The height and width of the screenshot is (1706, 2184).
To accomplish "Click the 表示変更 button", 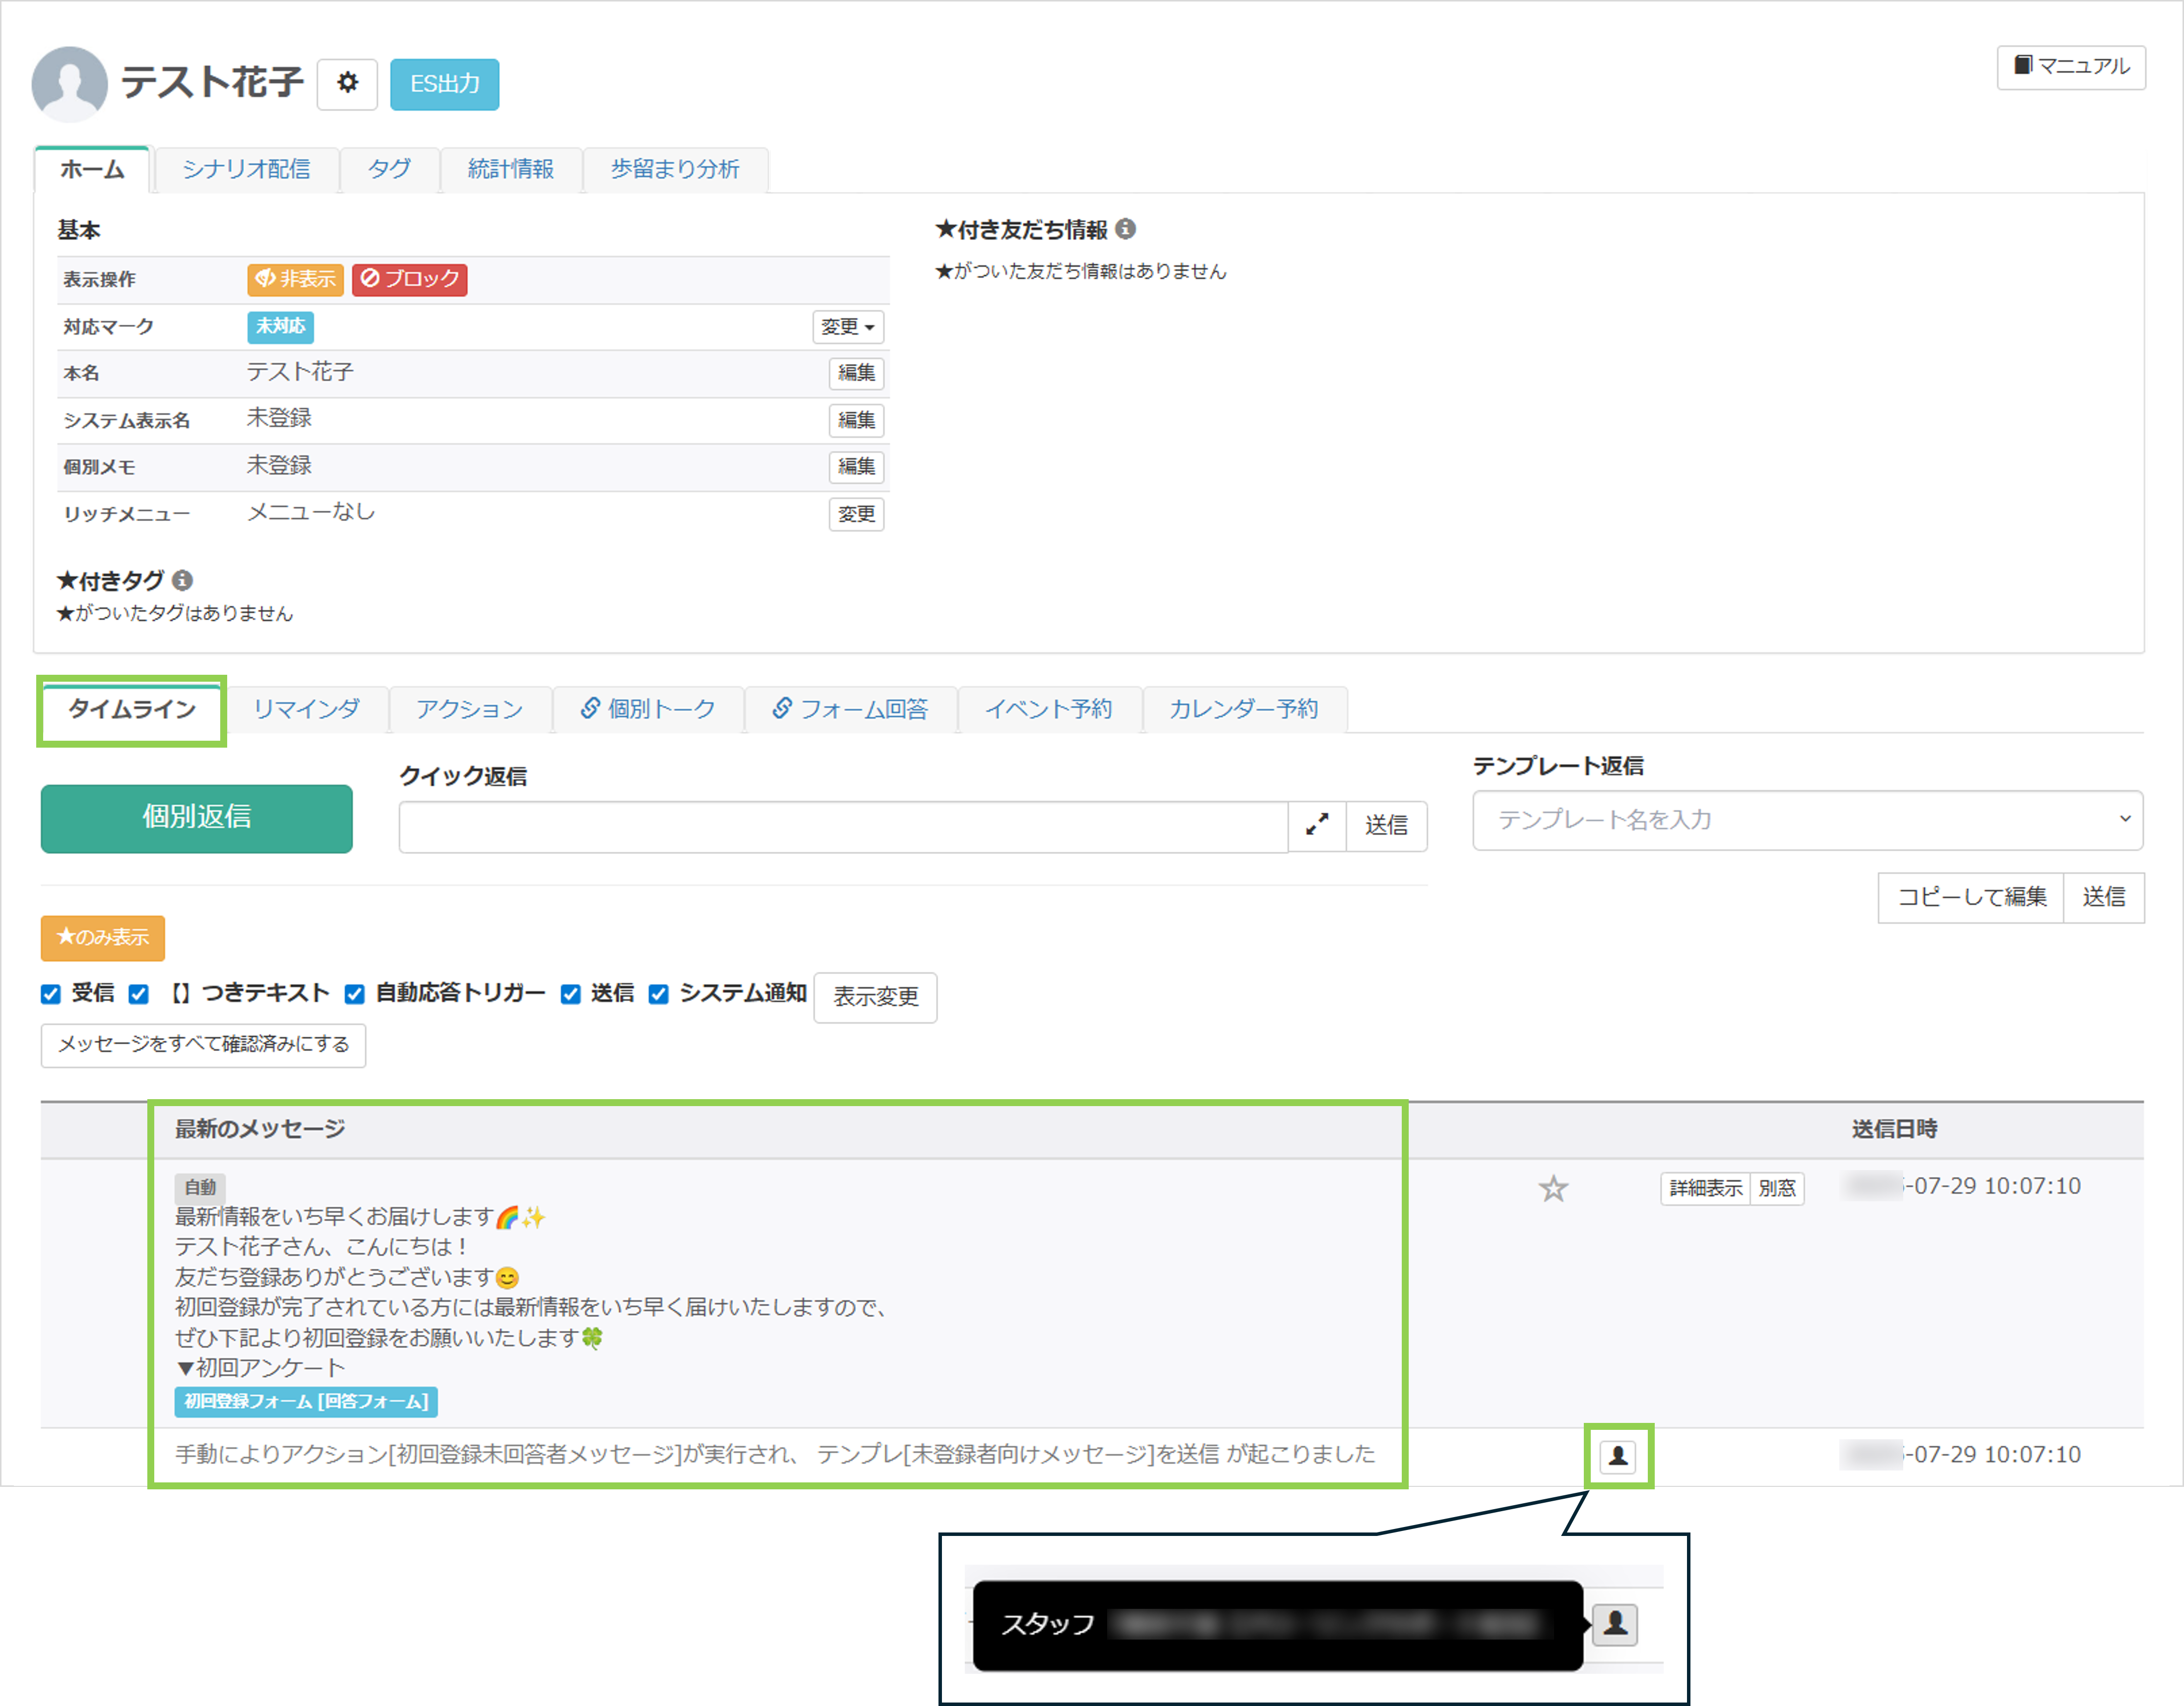I will point(875,998).
